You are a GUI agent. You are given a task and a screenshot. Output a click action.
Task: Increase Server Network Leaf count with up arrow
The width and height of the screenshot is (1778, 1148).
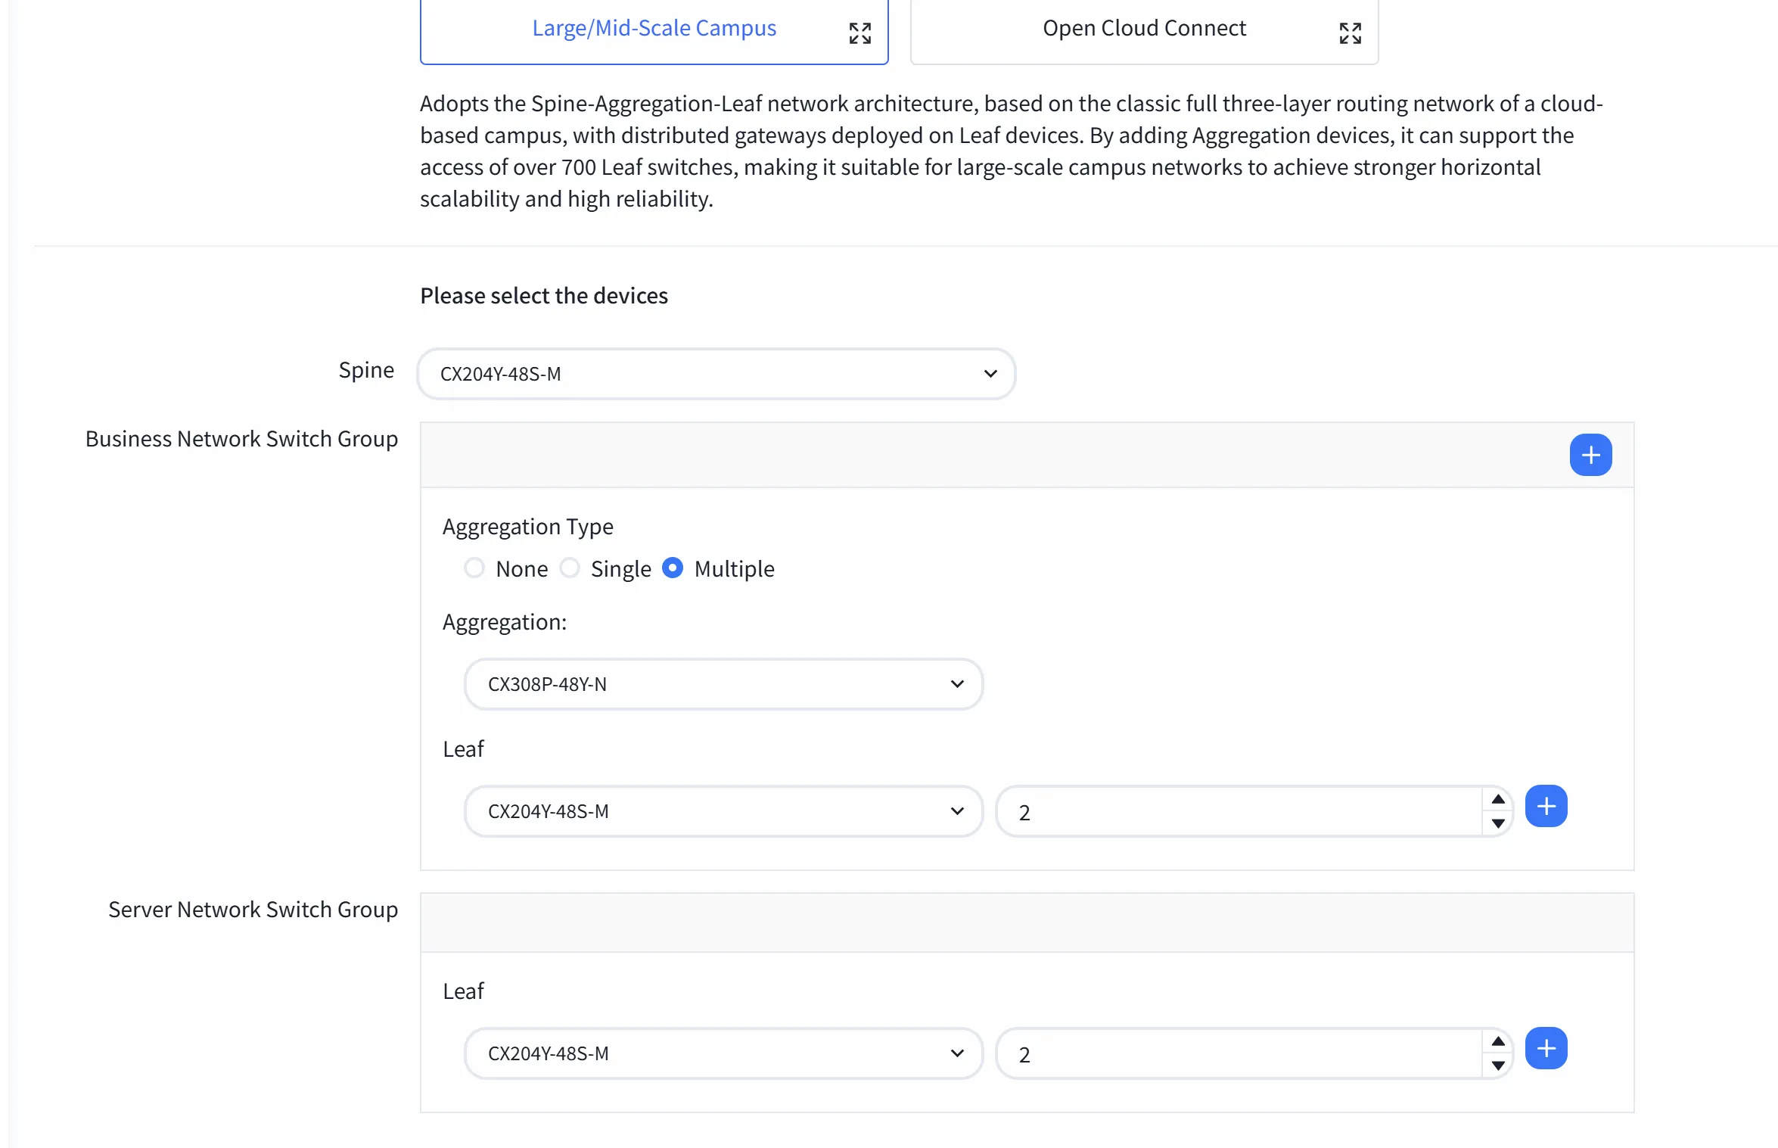point(1497,1041)
